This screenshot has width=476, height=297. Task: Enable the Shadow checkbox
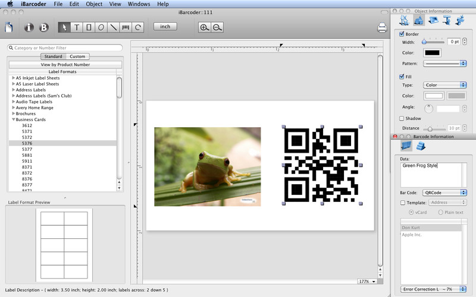pos(402,118)
